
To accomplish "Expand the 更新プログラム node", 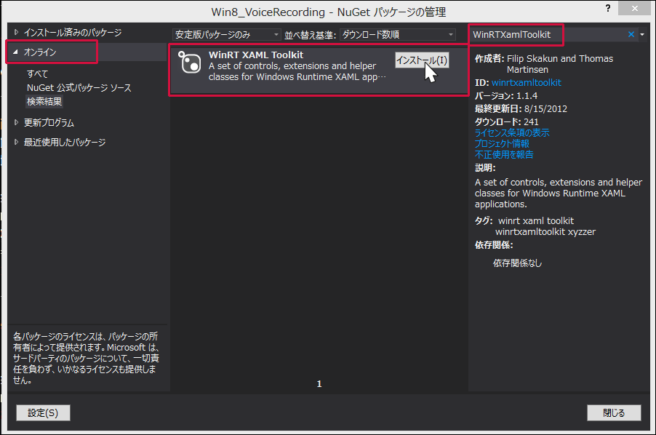I will [x=16, y=122].
